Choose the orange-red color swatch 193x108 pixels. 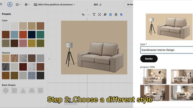pyautogui.click(x=23, y=35)
